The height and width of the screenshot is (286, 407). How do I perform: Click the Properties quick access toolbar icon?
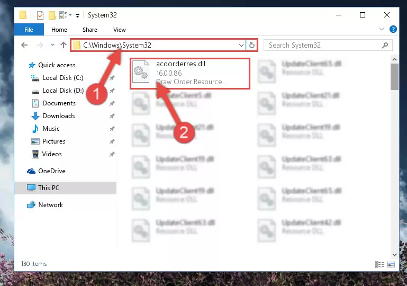click(40, 15)
